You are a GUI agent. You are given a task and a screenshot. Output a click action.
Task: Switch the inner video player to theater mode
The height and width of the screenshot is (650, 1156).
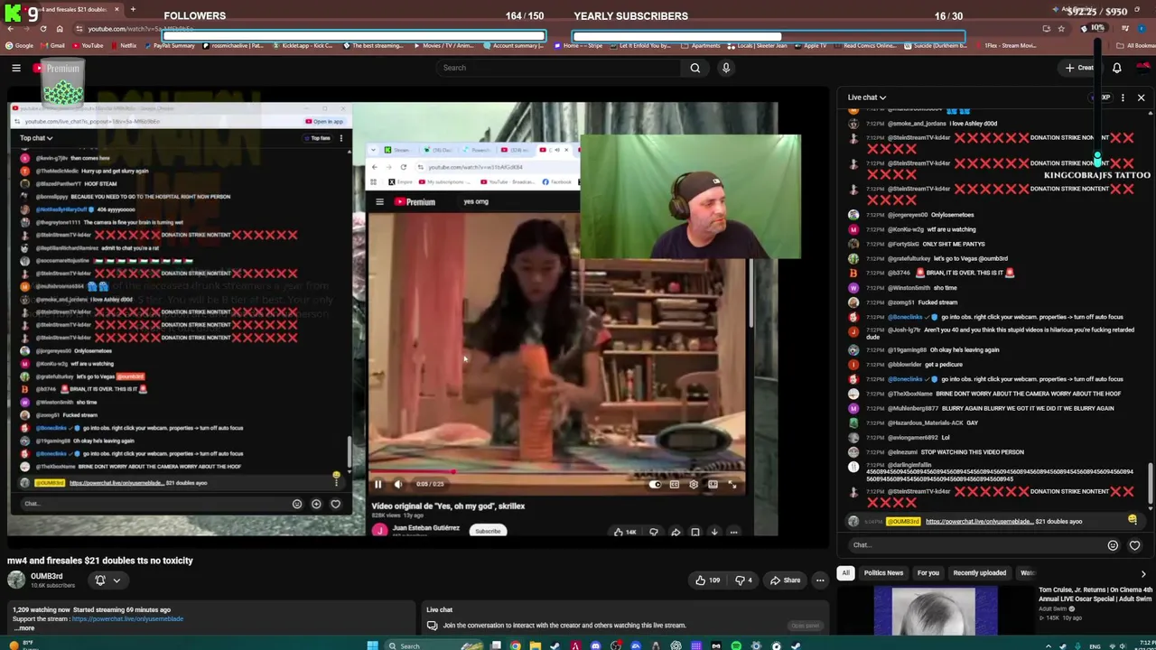click(x=713, y=485)
